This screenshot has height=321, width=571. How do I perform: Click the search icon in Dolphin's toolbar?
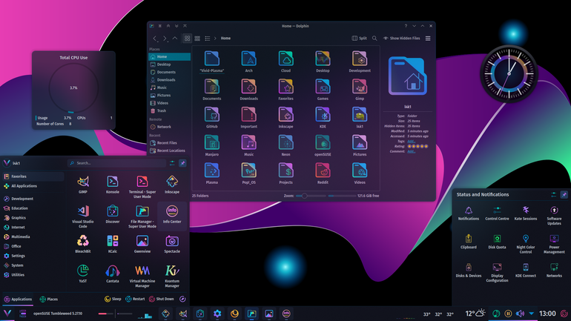pos(374,39)
